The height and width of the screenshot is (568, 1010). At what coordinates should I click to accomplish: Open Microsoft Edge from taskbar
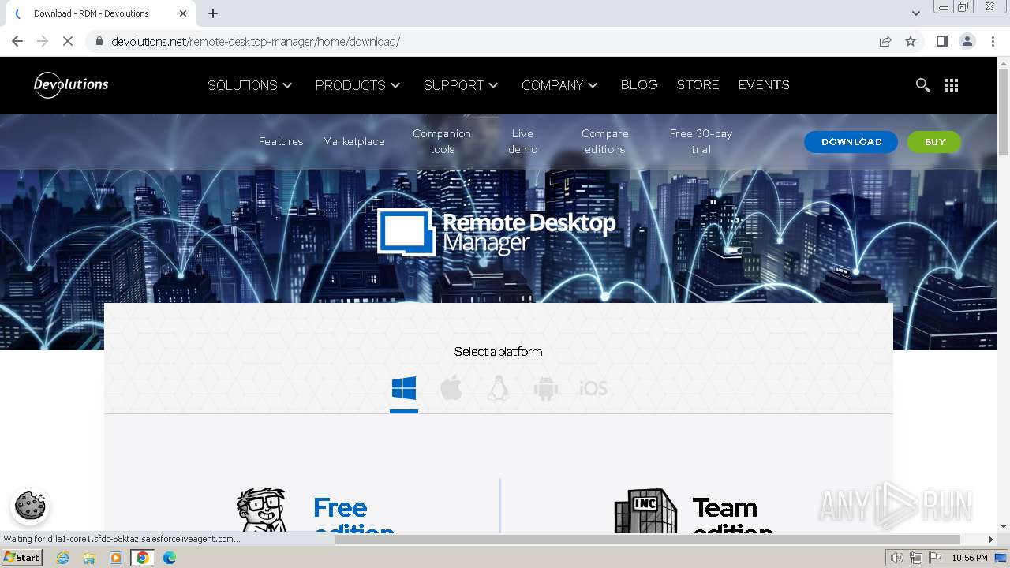pos(170,558)
